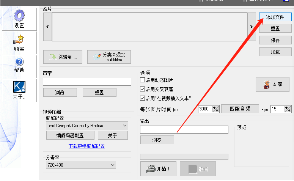Enable the 启用动态图片 checkbox
This screenshot has width=294, height=181.
click(x=143, y=80)
